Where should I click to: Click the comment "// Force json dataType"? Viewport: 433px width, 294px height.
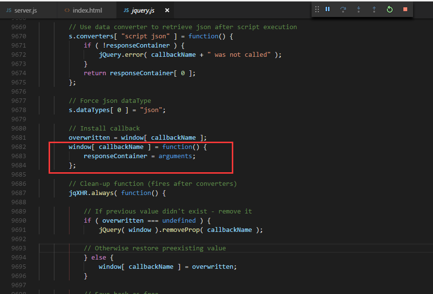[110, 100]
